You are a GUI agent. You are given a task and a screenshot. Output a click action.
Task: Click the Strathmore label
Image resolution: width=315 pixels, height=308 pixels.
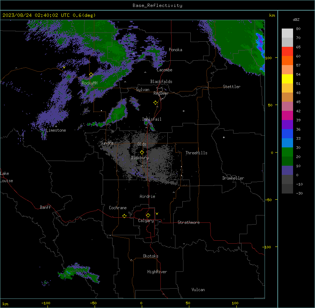tap(189, 222)
